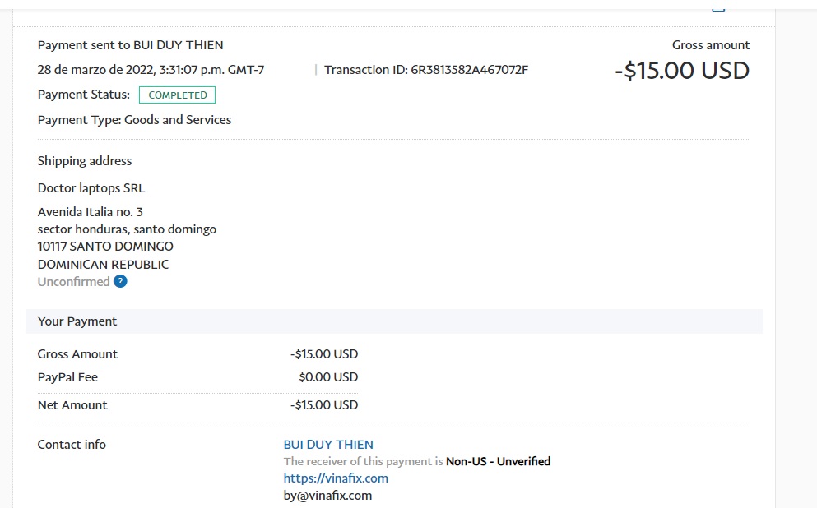Open the BUI DUY THIEN contact link
The width and height of the screenshot is (817, 508).
pos(328,445)
